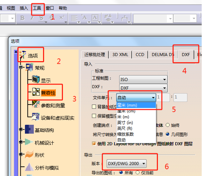202x176 pixels.
Task: Click the General (常规) category icon
Action: [30, 67]
